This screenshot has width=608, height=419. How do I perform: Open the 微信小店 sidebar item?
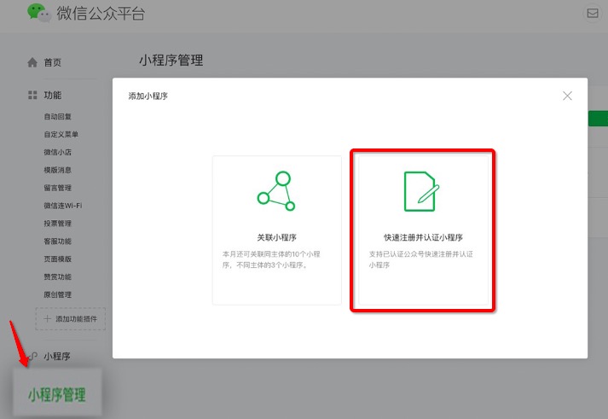point(58,152)
